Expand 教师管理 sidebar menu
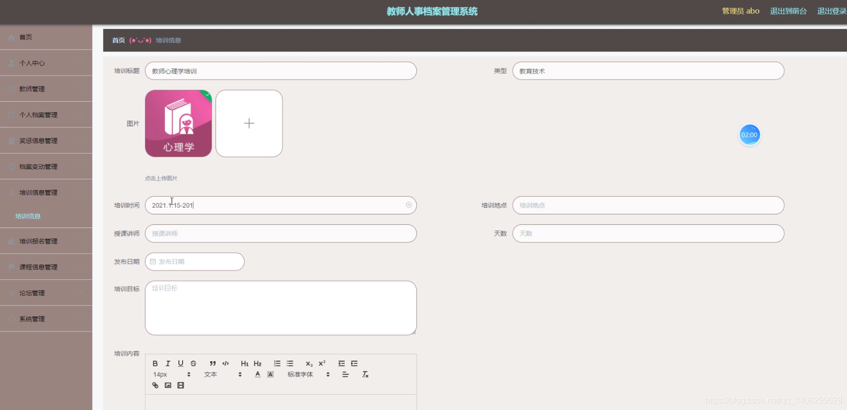The image size is (847, 410). click(x=46, y=89)
